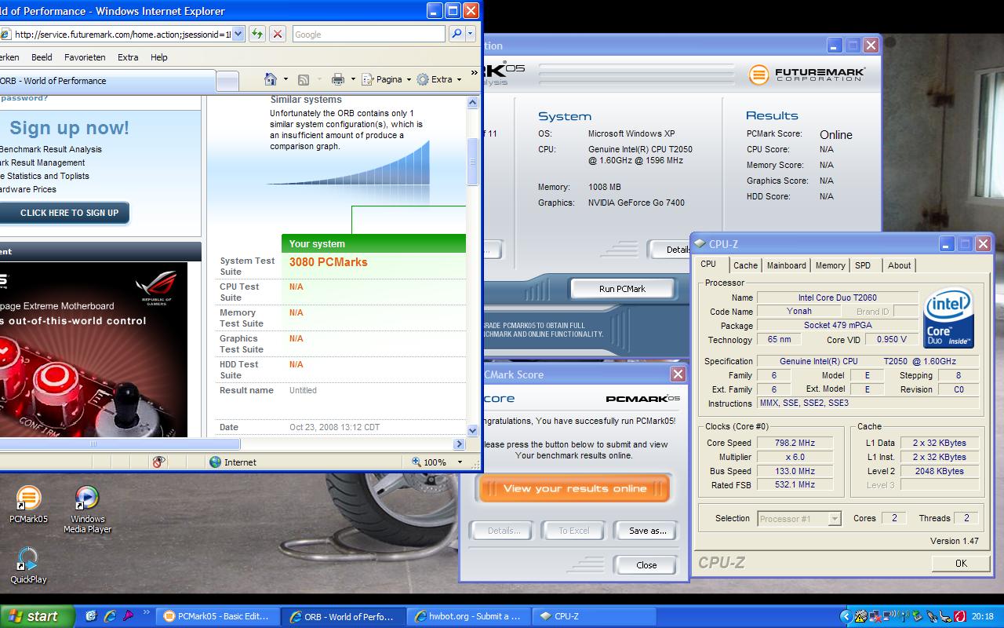The width and height of the screenshot is (1004, 628).
Task: Click the vertical scrollbar thumb on the web page
Action: tap(472, 162)
